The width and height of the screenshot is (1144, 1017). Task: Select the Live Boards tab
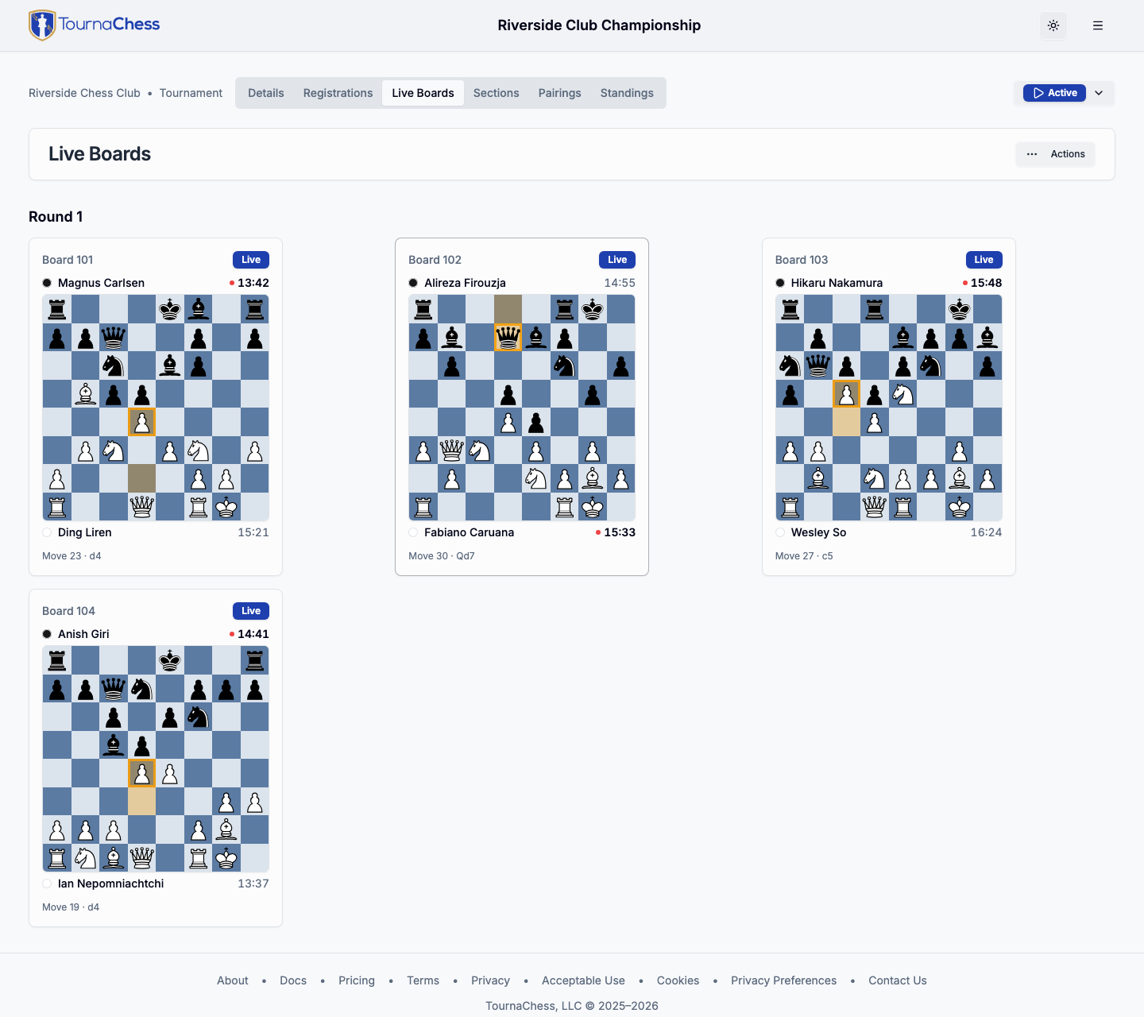click(423, 93)
